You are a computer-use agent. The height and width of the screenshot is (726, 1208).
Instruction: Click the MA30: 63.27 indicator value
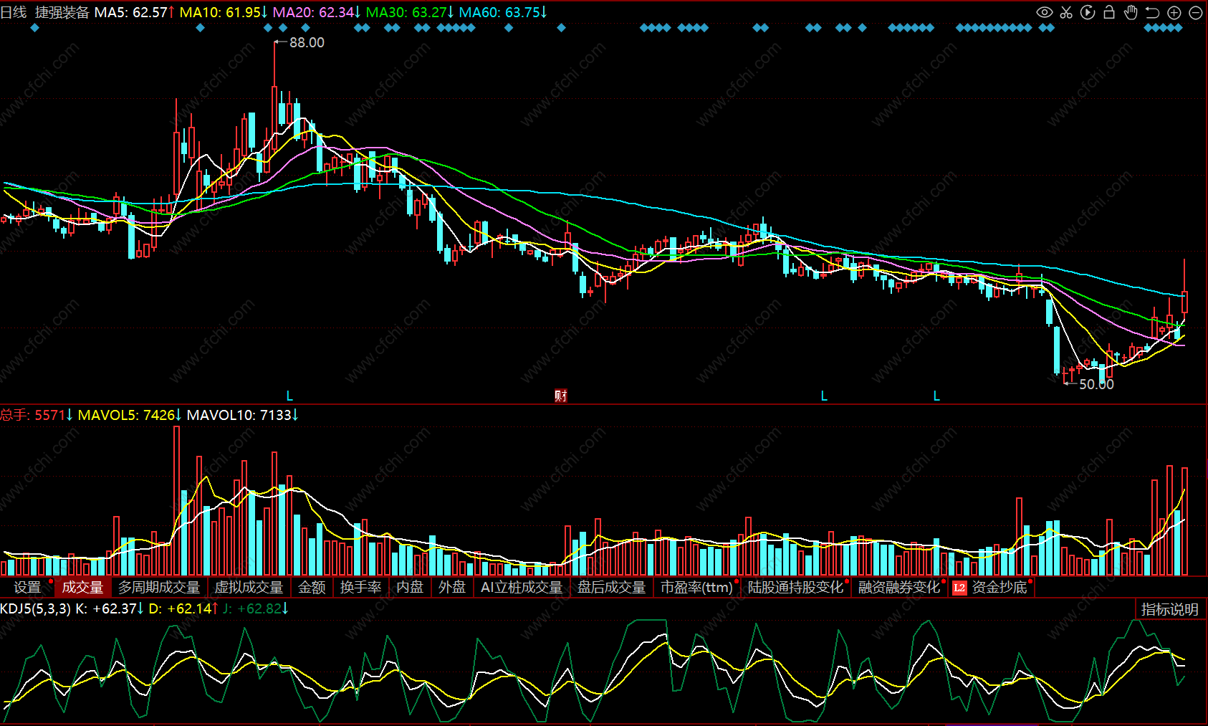click(410, 12)
